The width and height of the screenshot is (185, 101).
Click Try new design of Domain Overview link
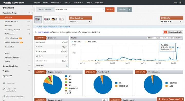(53, 27)
